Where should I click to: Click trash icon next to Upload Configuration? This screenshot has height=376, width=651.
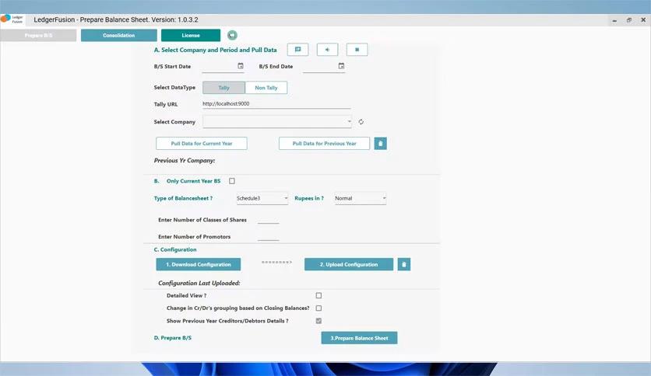(x=404, y=264)
